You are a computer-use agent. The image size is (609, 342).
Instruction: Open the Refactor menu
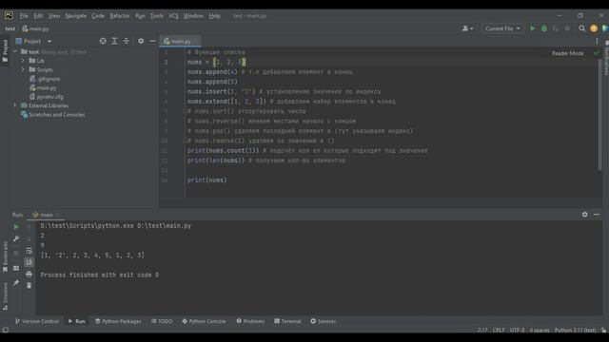coord(120,16)
